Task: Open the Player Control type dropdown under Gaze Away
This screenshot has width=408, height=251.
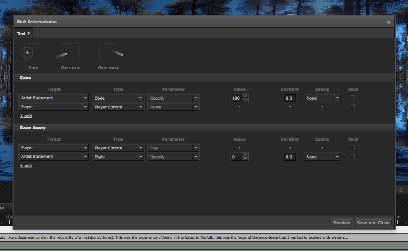Action: (x=118, y=148)
